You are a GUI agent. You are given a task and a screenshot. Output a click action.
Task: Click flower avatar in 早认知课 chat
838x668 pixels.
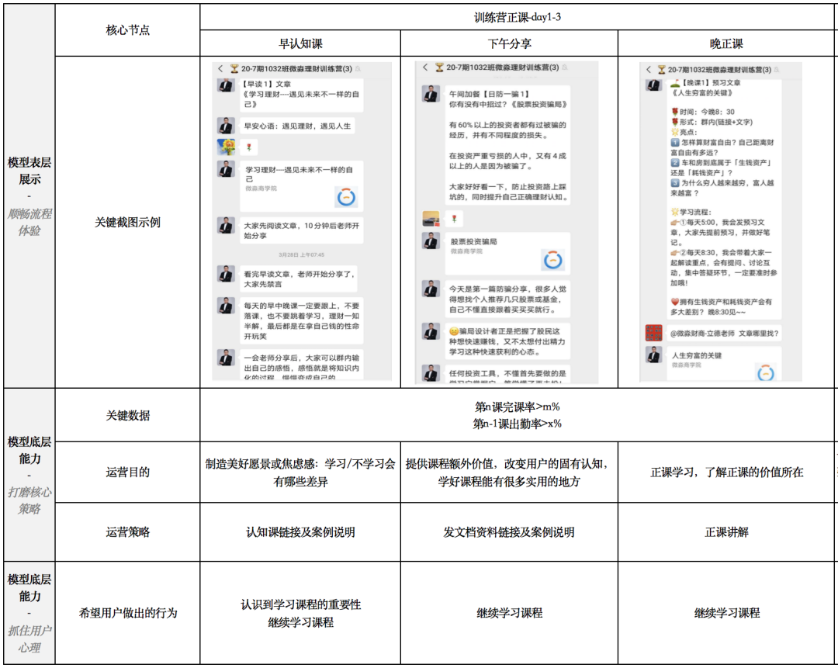(x=226, y=147)
